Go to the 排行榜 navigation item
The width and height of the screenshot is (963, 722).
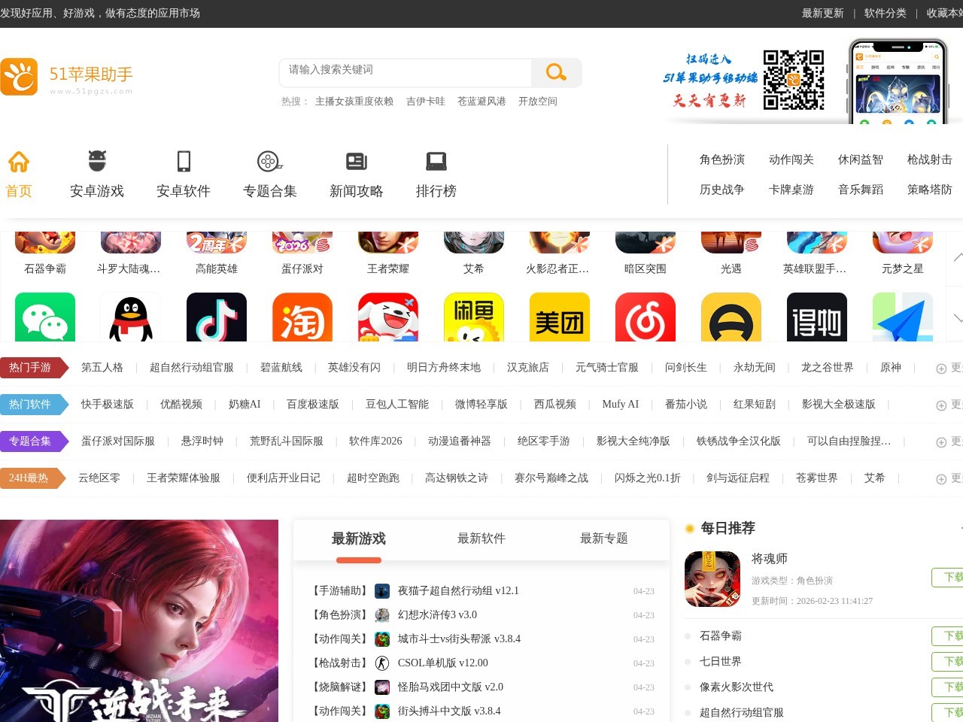(x=436, y=174)
